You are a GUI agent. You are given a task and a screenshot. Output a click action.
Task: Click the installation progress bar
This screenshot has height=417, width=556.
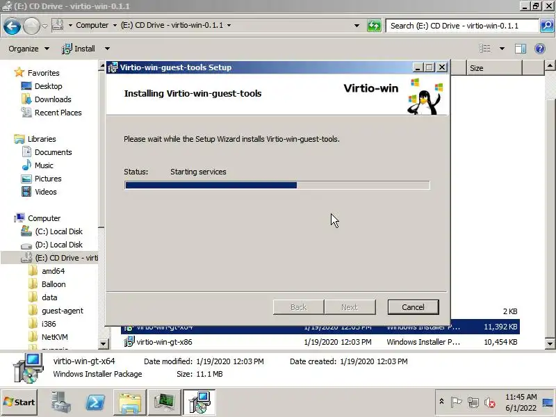[x=277, y=185]
